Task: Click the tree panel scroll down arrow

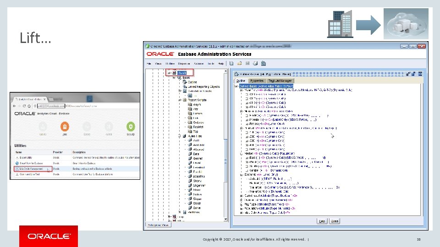Action: (x=225, y=219)
